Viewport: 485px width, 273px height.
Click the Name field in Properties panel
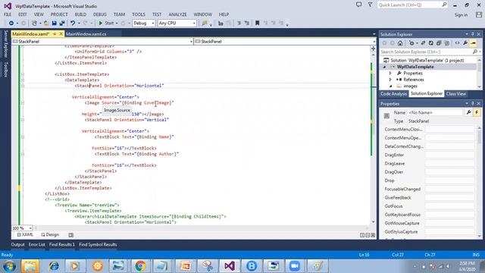coord(435,113)
